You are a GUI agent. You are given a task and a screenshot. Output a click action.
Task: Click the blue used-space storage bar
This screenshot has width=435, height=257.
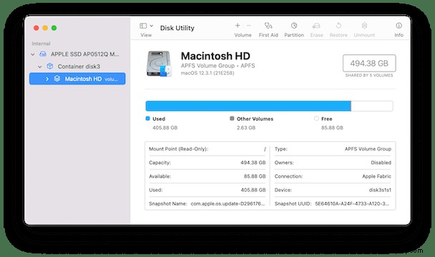coord(248,106)
